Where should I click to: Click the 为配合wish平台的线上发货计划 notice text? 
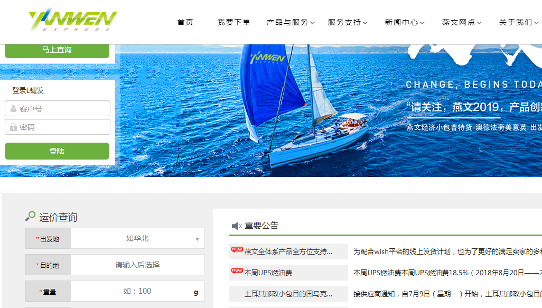point(447,251)
